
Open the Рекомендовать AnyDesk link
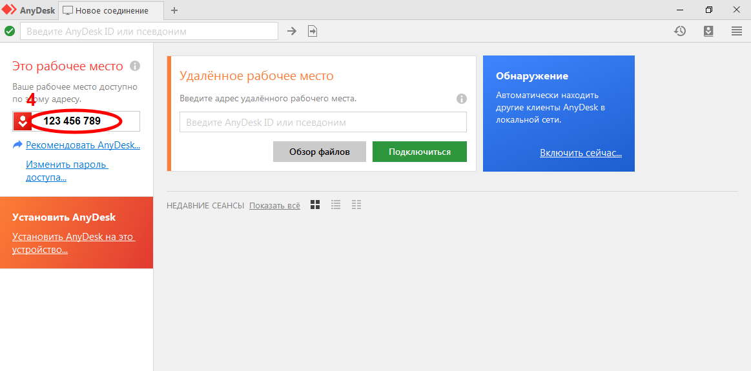[83, 145]
